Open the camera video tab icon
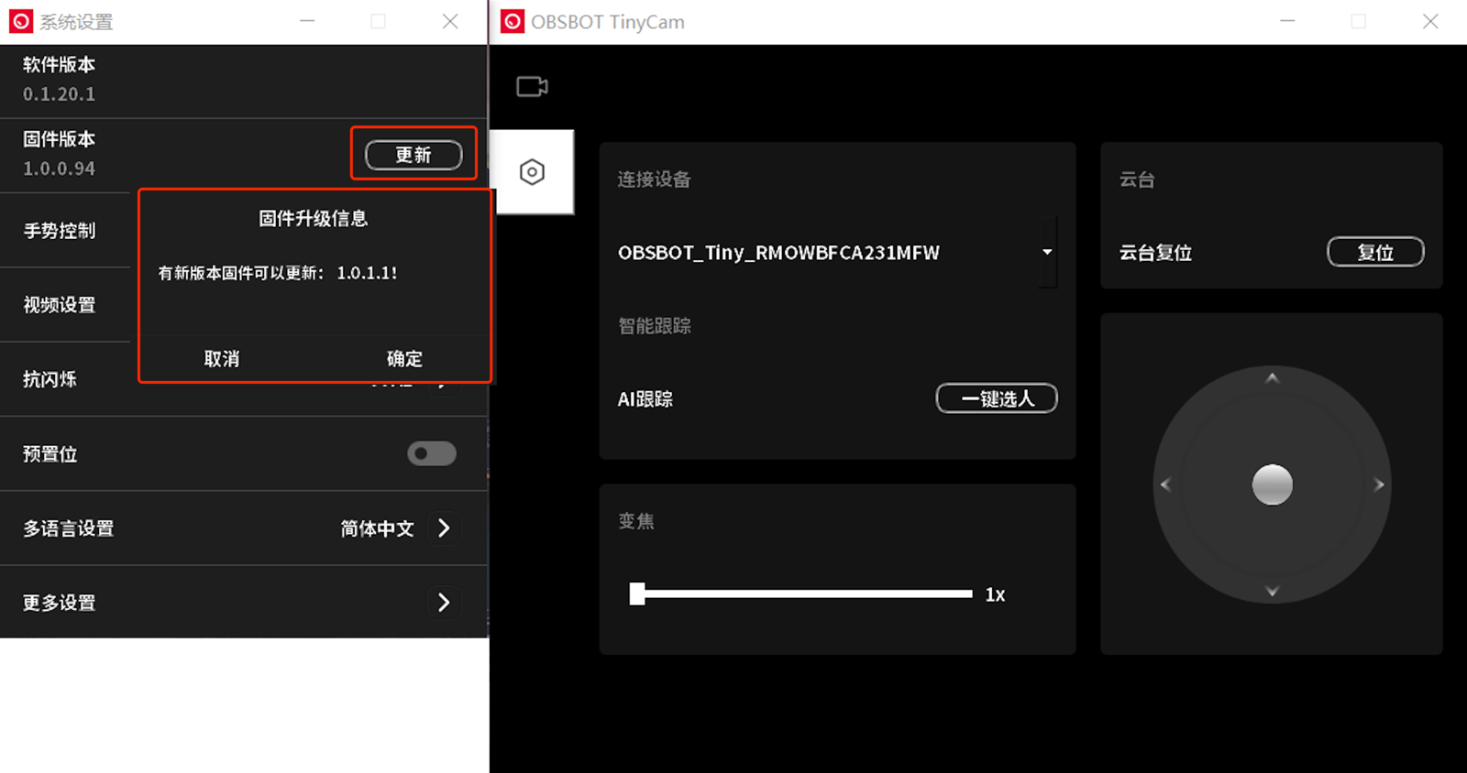This screenshot has height=773, width=1467. coord(532,87)
